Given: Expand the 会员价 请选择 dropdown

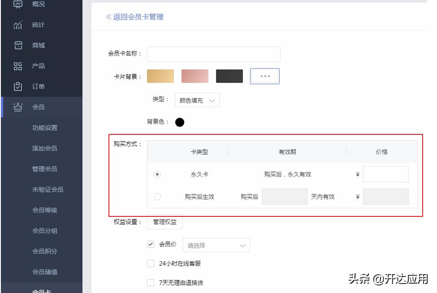Looking at the screenshot, I should coord(216,245).
